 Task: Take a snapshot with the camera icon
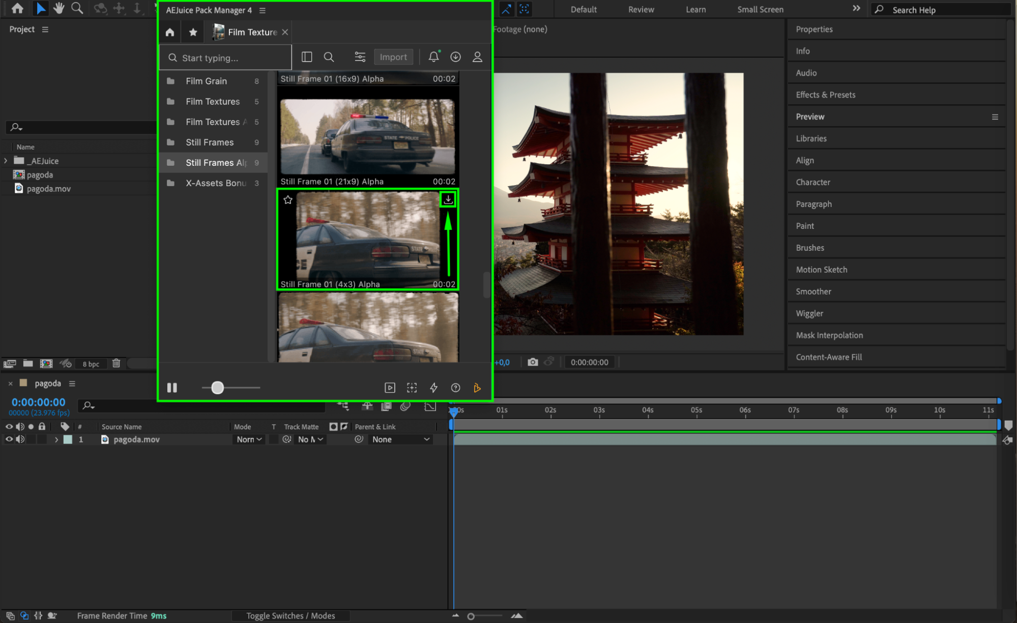[x=533, y=362]
